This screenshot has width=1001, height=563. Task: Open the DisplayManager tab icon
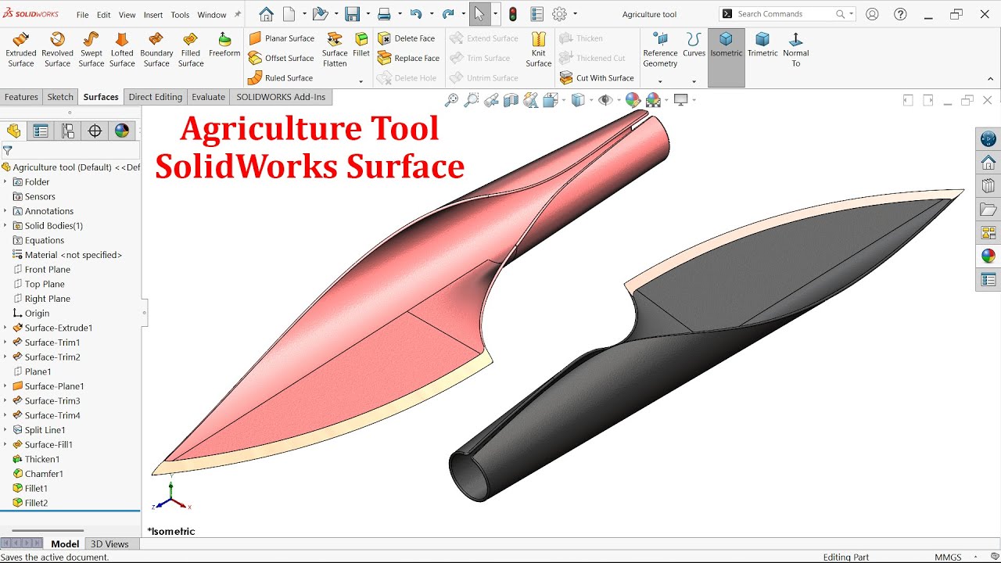[122, 131]
